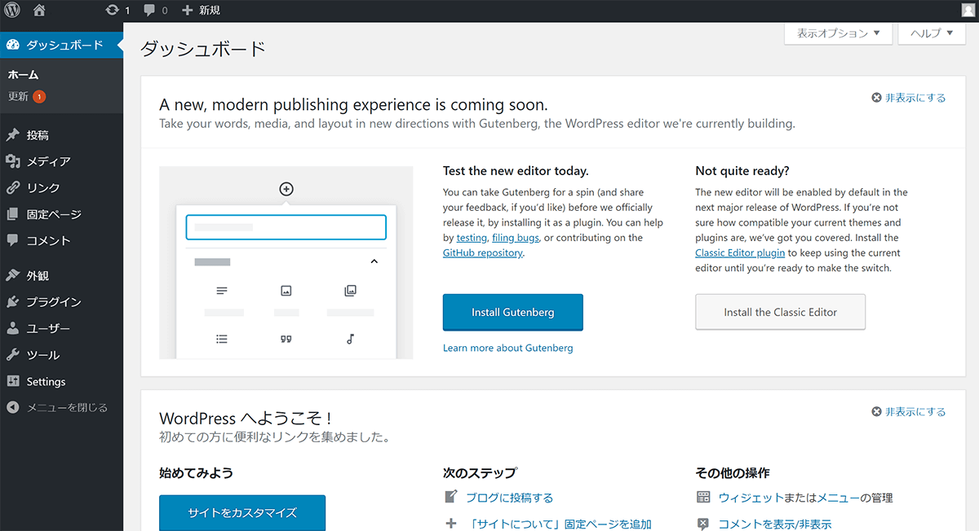The height and width of the screenshot is (531, 979).
Task: Click the updates refresh icon in admin bar
Action: (113, 11)
